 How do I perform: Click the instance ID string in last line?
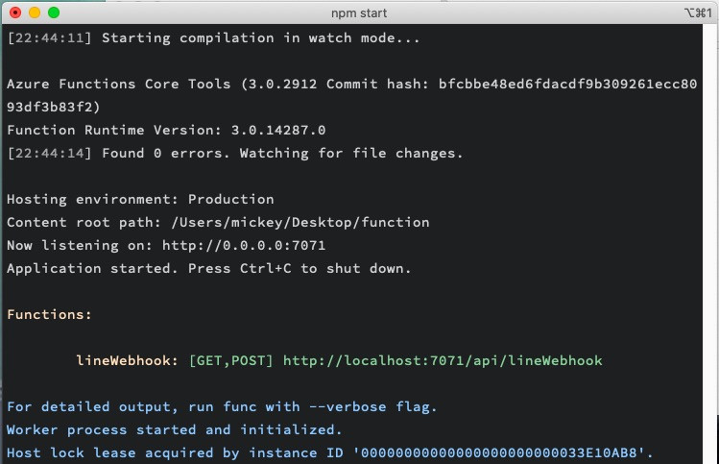(503, 453)
